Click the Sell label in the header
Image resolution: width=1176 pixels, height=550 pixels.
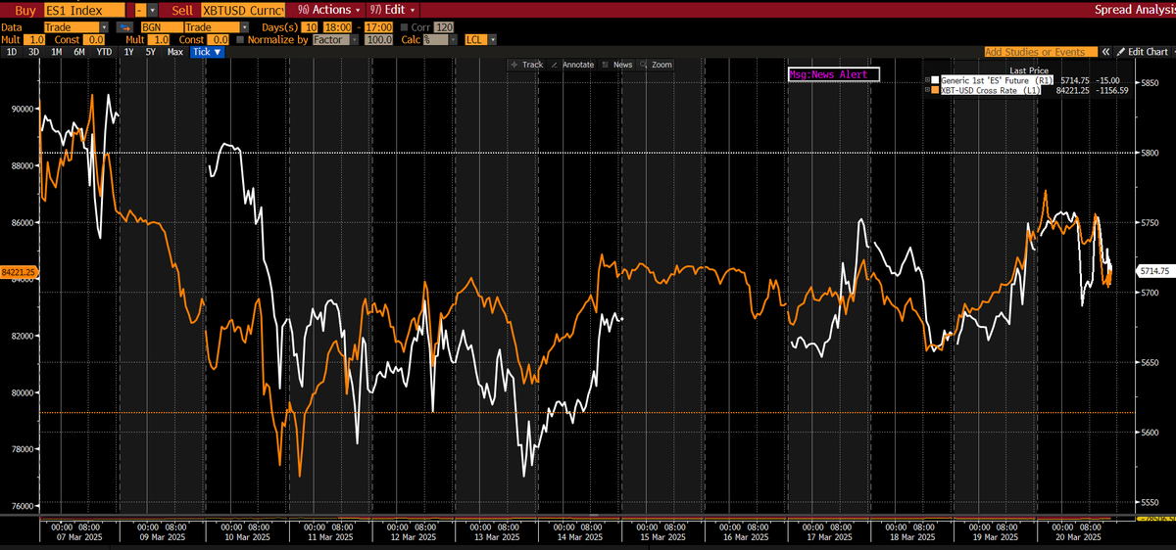[x=183, y=10]
